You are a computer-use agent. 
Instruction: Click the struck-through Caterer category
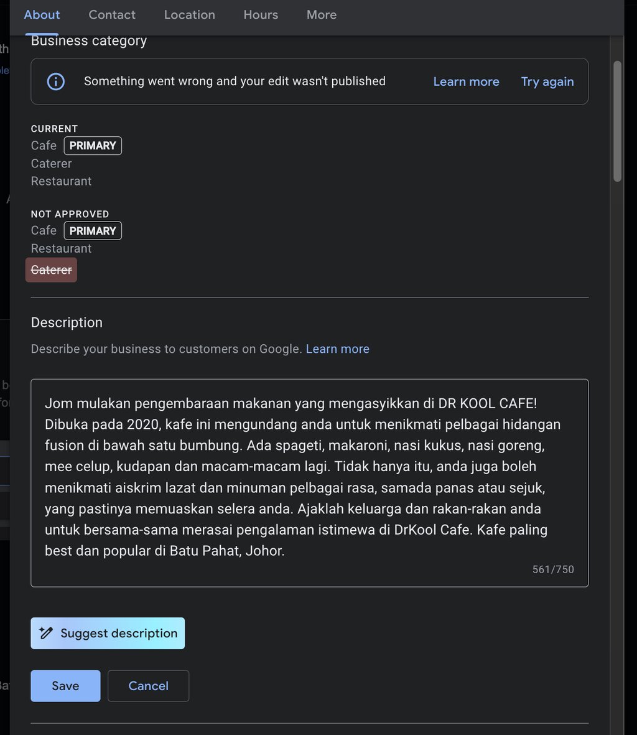pyautogui.click(x=51, y=269)
